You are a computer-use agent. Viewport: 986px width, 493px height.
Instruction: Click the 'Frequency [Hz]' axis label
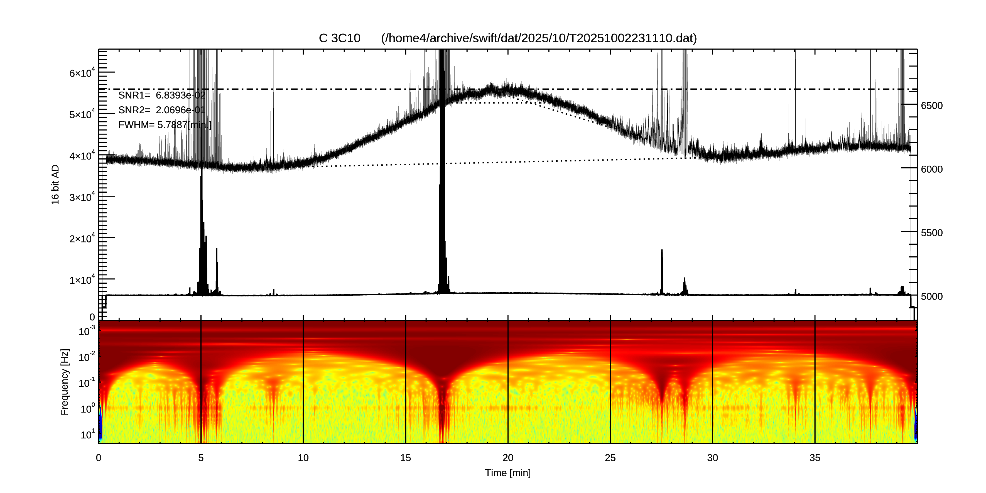click(x=65, y=382)
